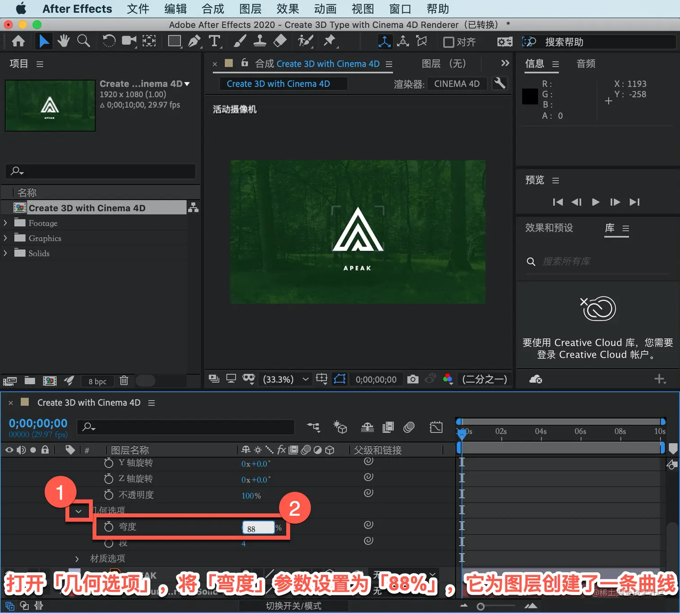This screenshot has height=613, width=680.
Task: Play the preview
Action: (595, 202)
